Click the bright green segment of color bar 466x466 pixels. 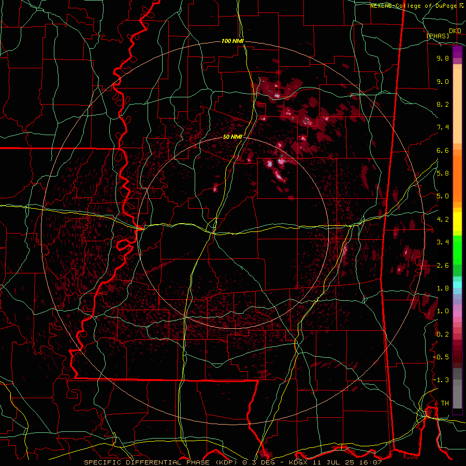pos(457,251)
